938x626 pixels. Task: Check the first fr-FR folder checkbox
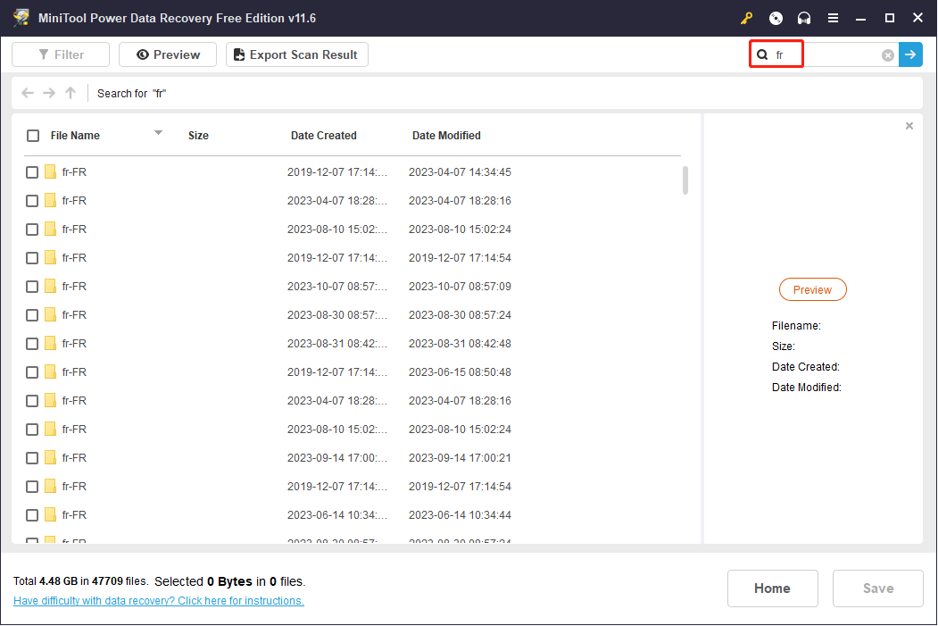[x=32, y=172]
